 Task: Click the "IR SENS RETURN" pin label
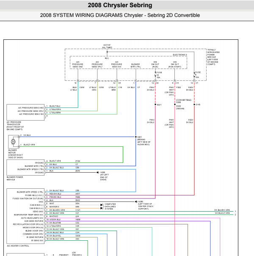[35, 237]
